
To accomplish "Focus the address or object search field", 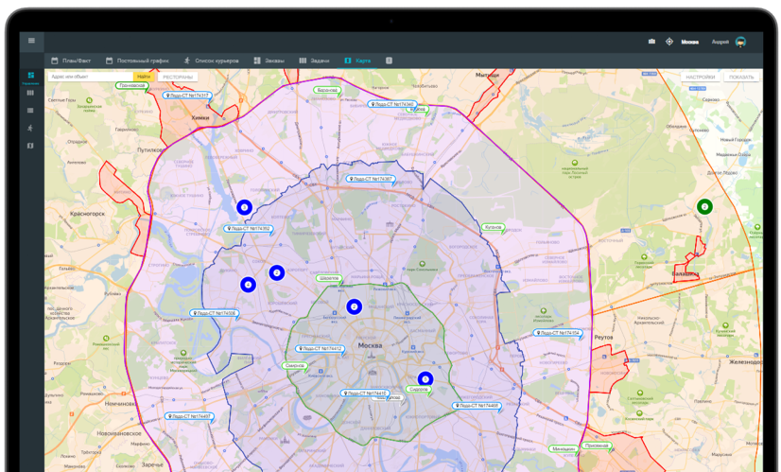I will pyautogui.click(x=90, y=77).
